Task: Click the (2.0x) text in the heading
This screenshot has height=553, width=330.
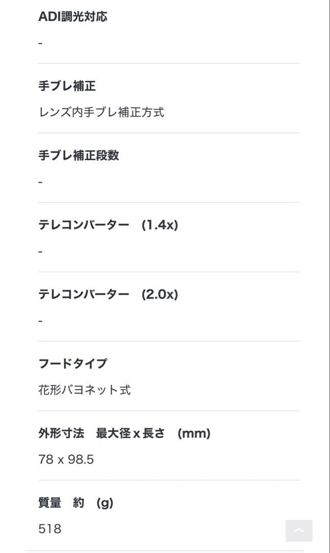Action: click(160, 294)
